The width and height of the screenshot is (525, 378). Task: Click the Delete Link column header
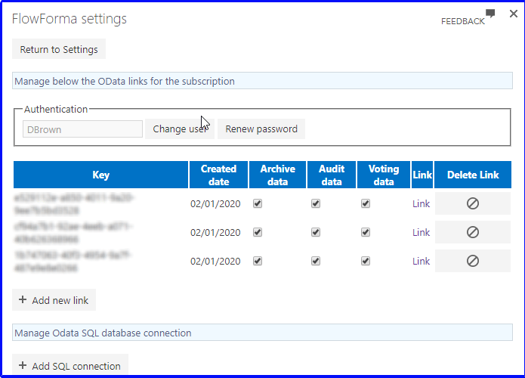tap(473, 175)
